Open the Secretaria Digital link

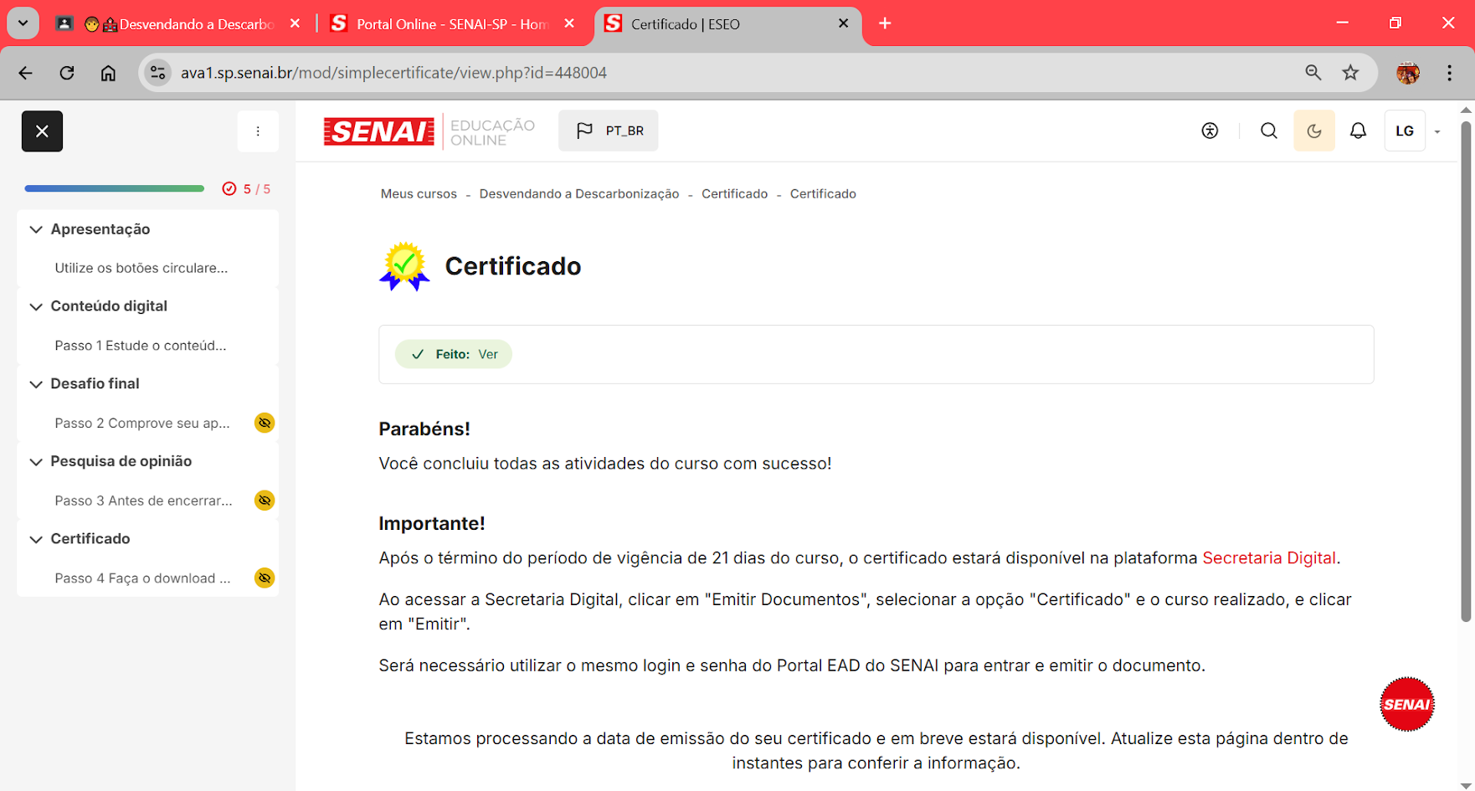[x=1268, y=558]
